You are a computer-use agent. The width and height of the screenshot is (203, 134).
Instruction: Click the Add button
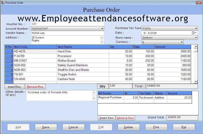[x=18, y=127]
